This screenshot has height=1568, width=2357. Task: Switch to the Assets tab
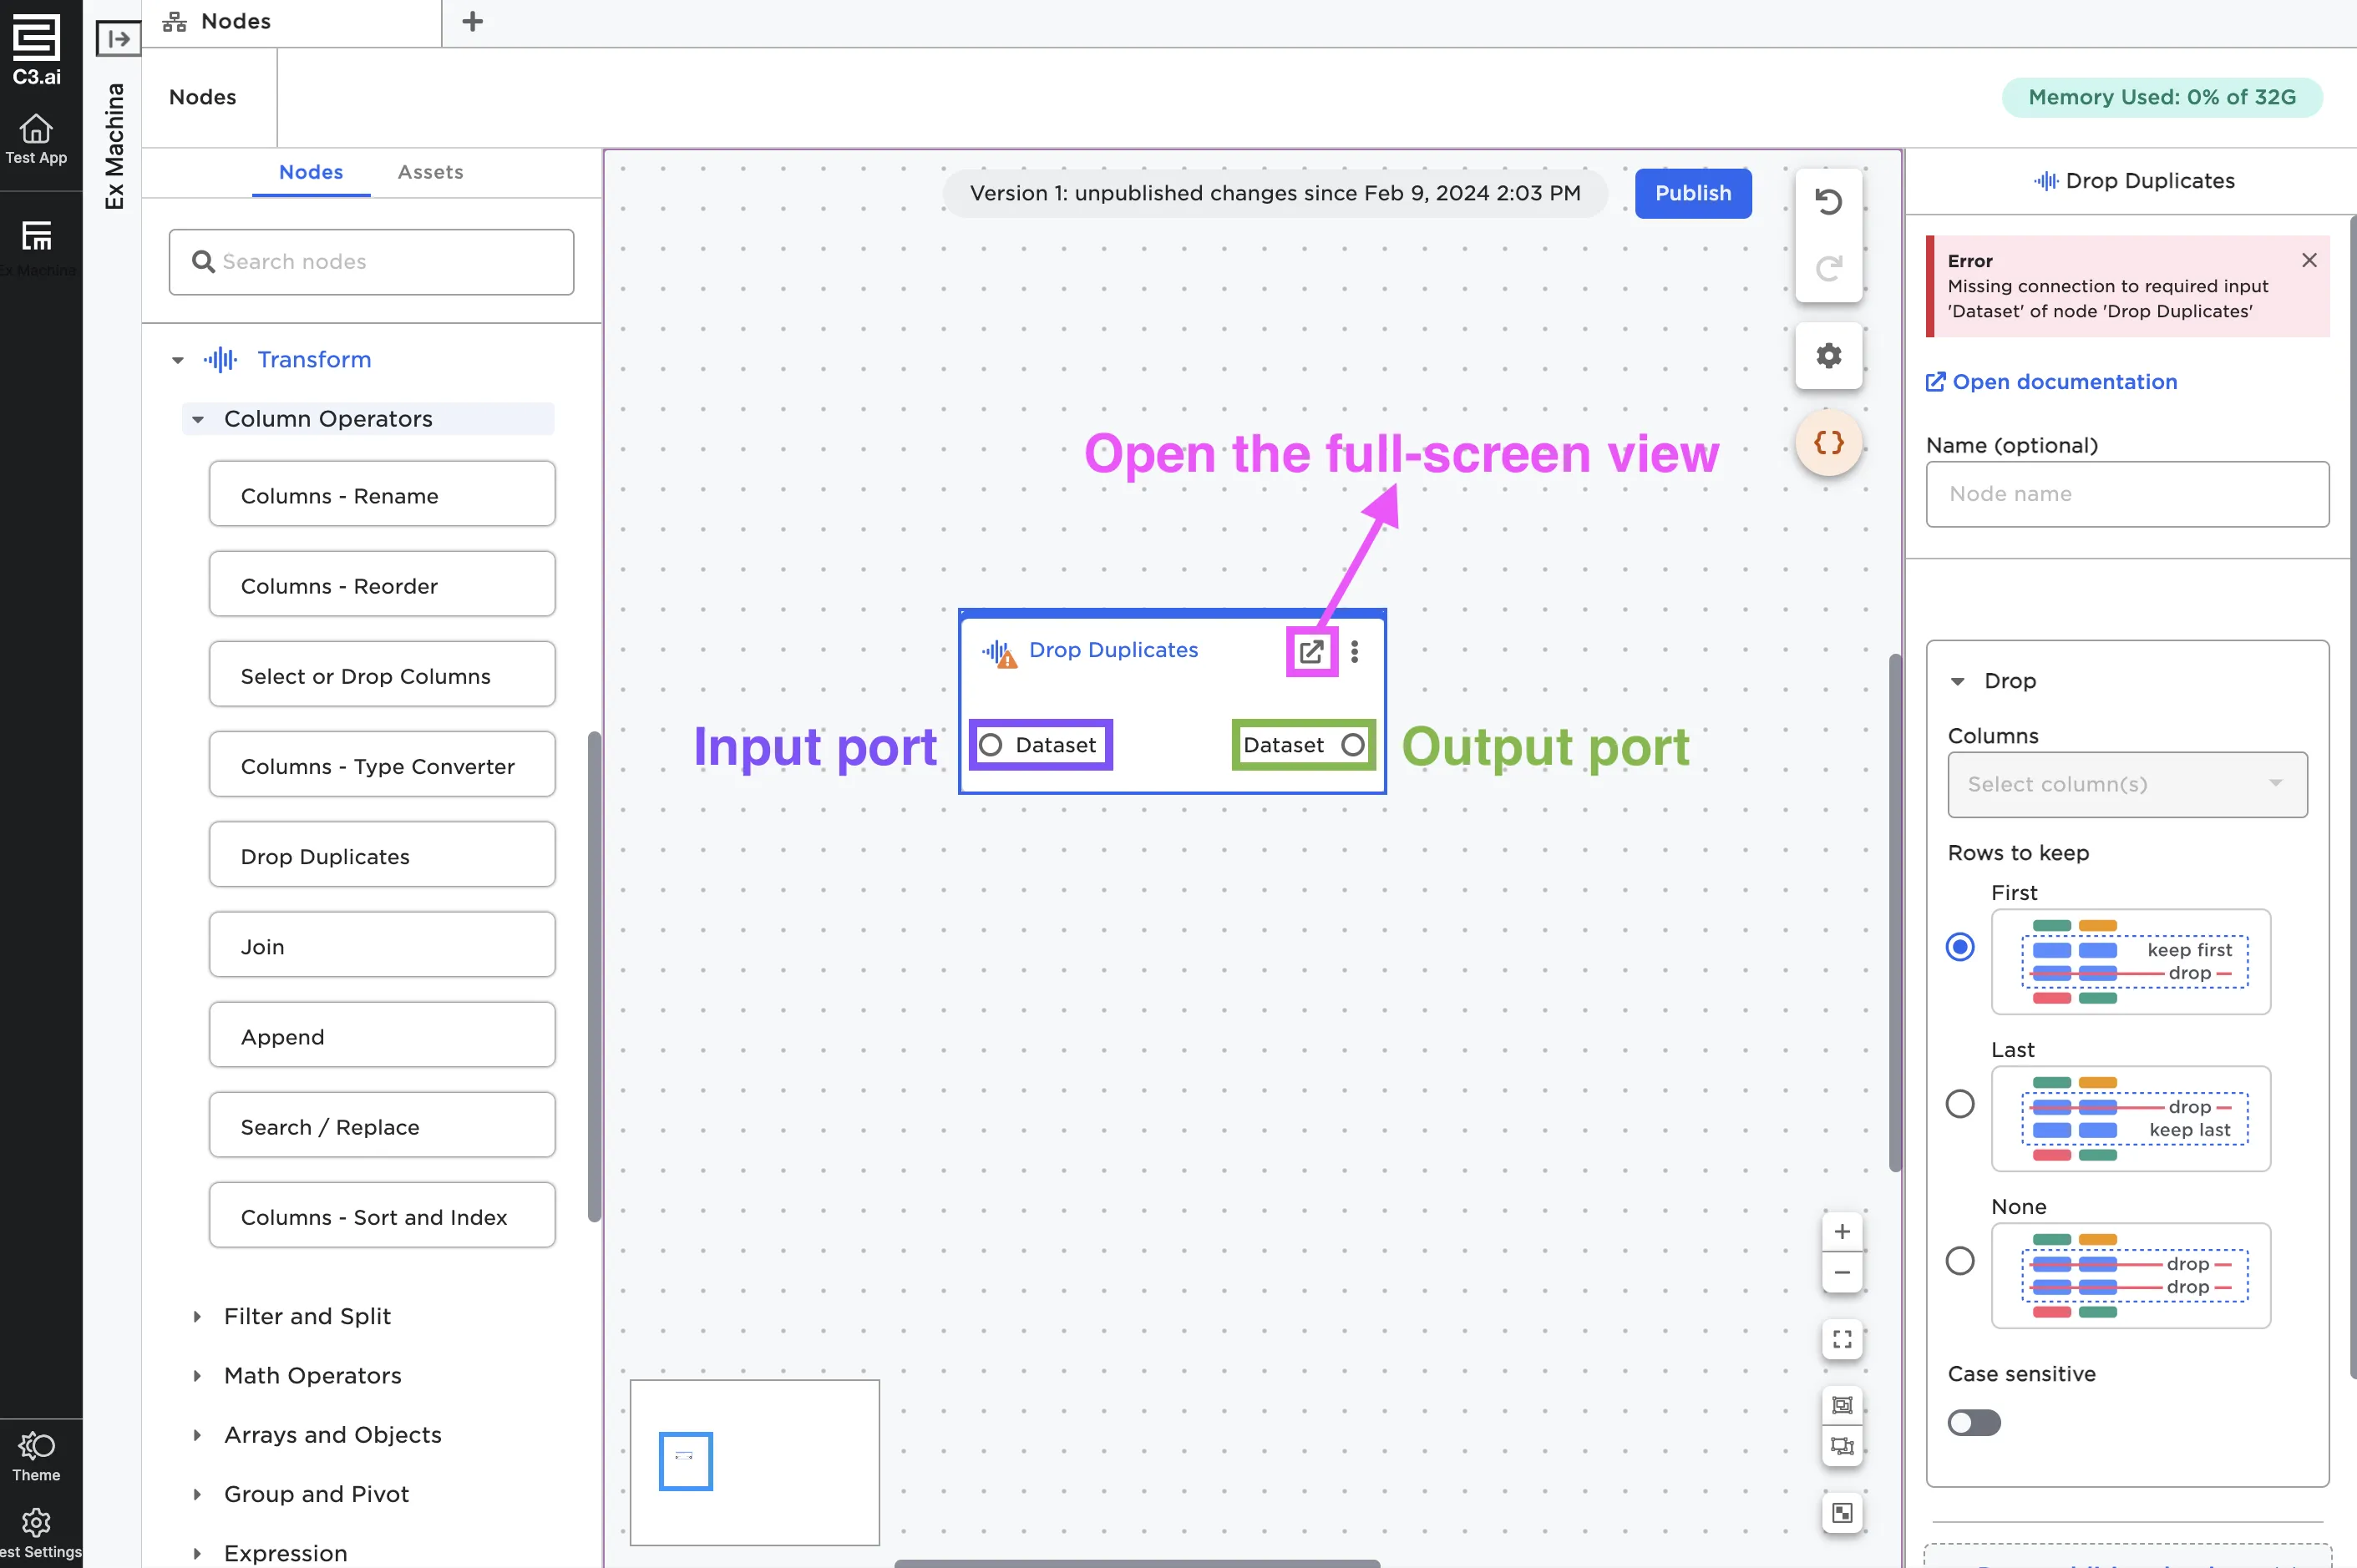[x=430, y=172]
